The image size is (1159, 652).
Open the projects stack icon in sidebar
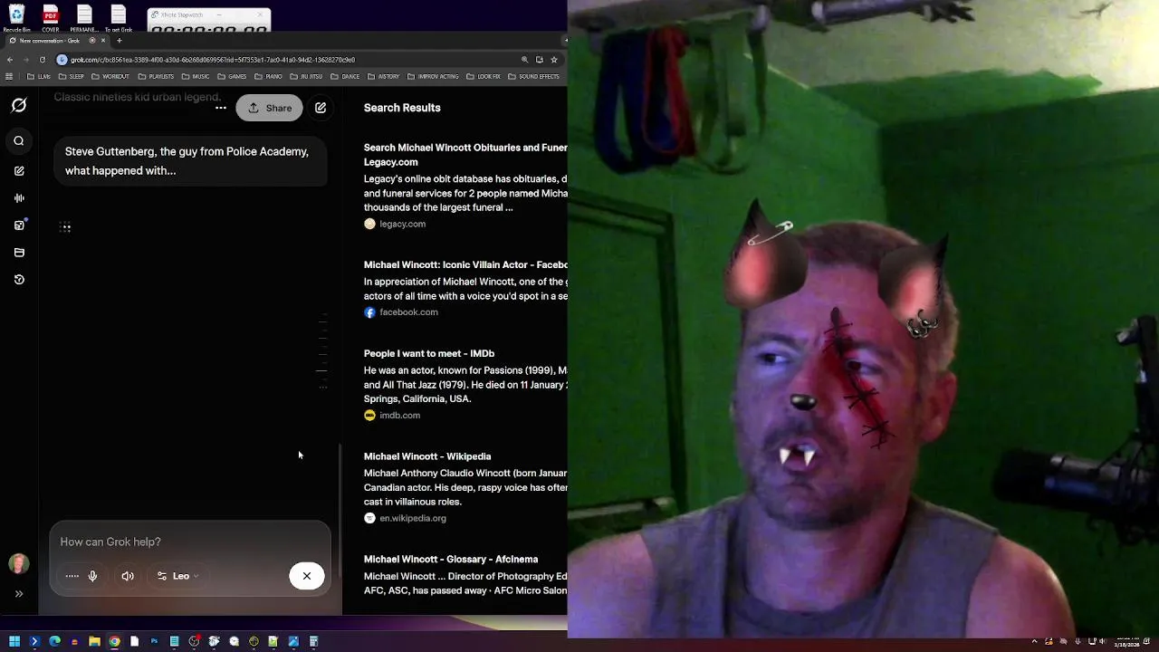click(x=19, y=253)
